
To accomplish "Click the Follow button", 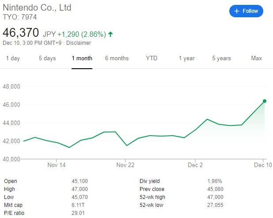I will pyautogui.click(x=246, y=11).
